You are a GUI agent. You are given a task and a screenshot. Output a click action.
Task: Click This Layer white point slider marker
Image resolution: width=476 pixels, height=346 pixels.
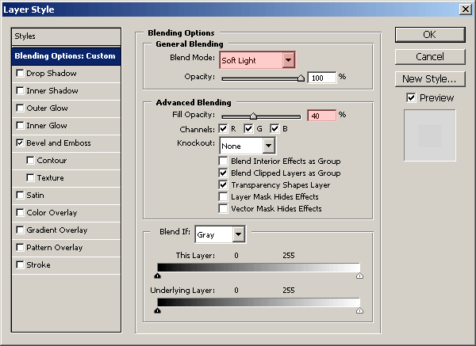[359, 276]
